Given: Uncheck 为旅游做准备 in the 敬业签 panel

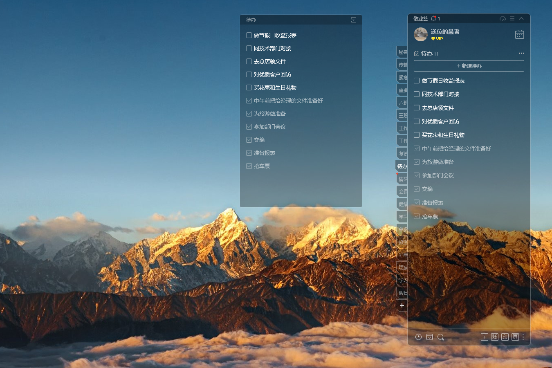Looking at the screenshot, I should [417, 162].
